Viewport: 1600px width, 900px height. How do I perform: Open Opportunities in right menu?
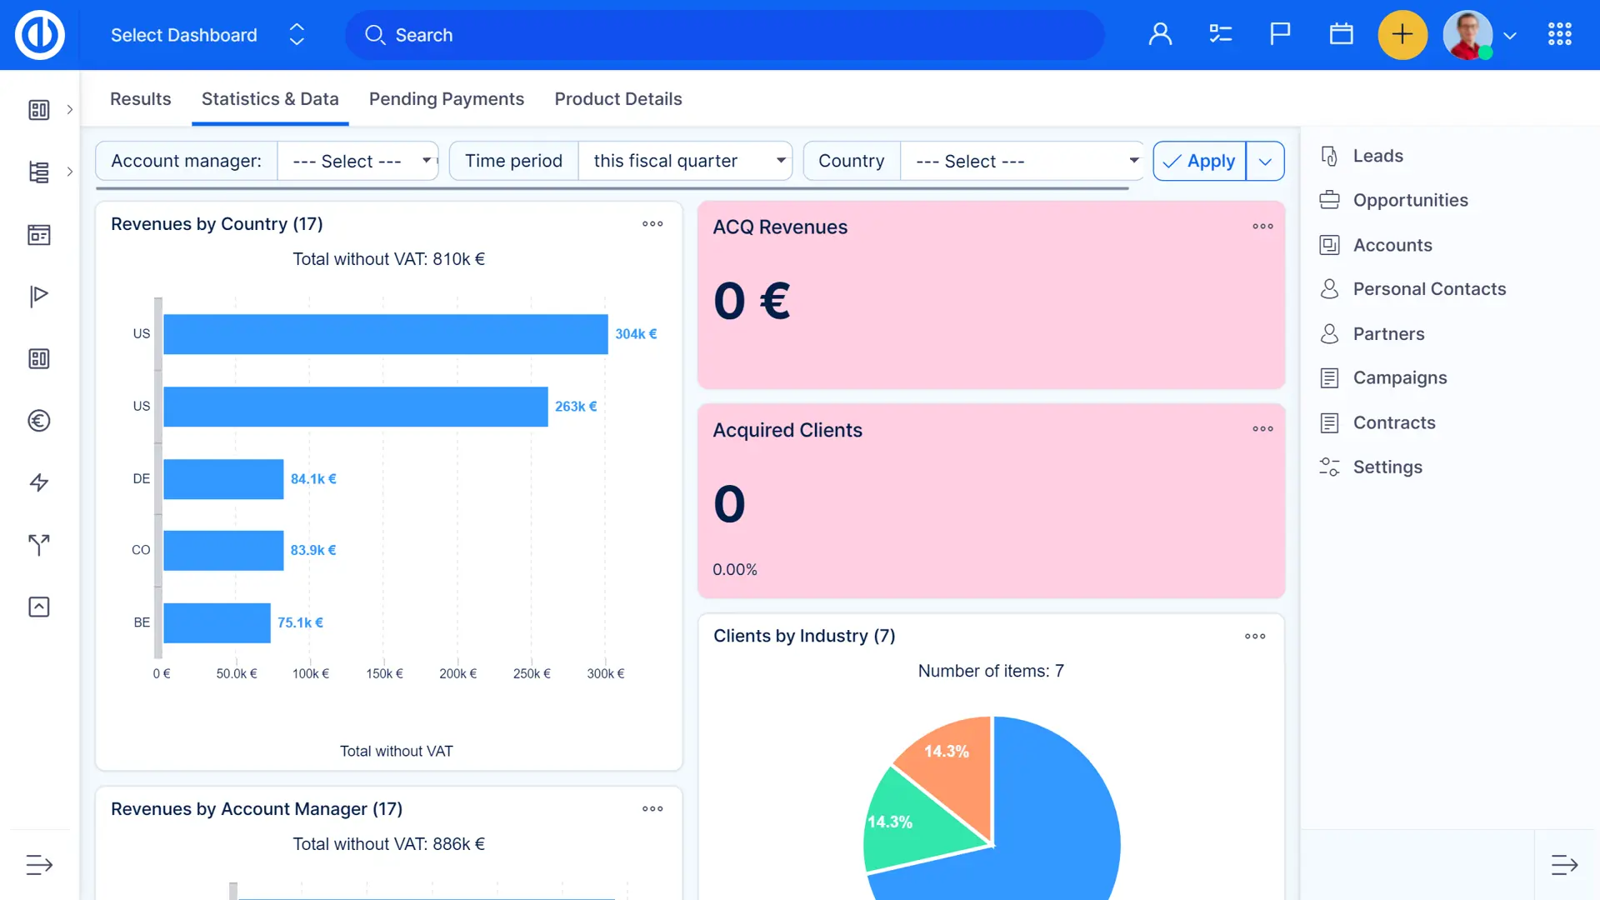pyautogui.click(x=1410, y=200)
